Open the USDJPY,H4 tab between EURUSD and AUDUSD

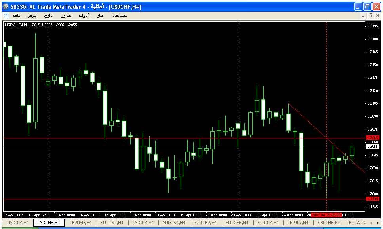click(143, 223)
